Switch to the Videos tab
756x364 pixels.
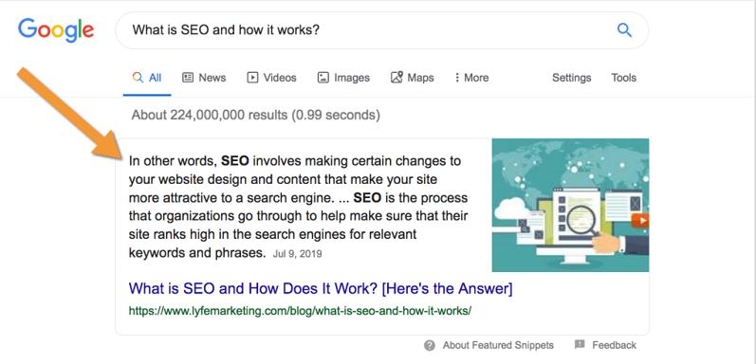(x=272, y=78)
